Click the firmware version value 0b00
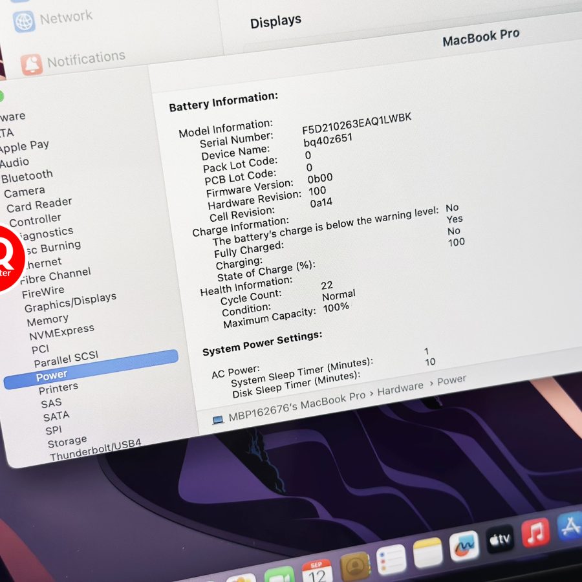The width and height of the screenshot is (582, 582). pos(320,179)
